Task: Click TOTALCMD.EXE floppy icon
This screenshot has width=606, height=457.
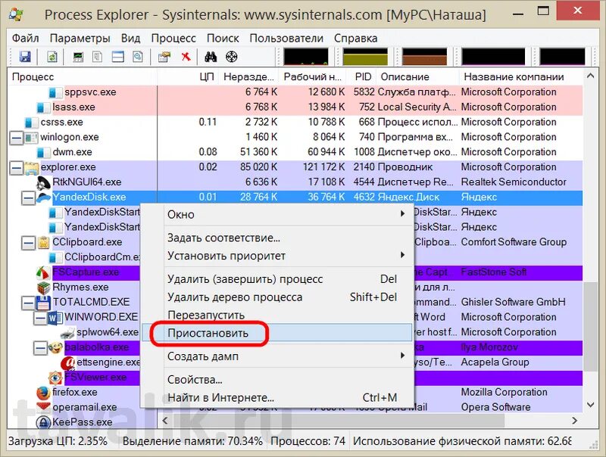Action: pyautogui.click(x=43, y=303)
